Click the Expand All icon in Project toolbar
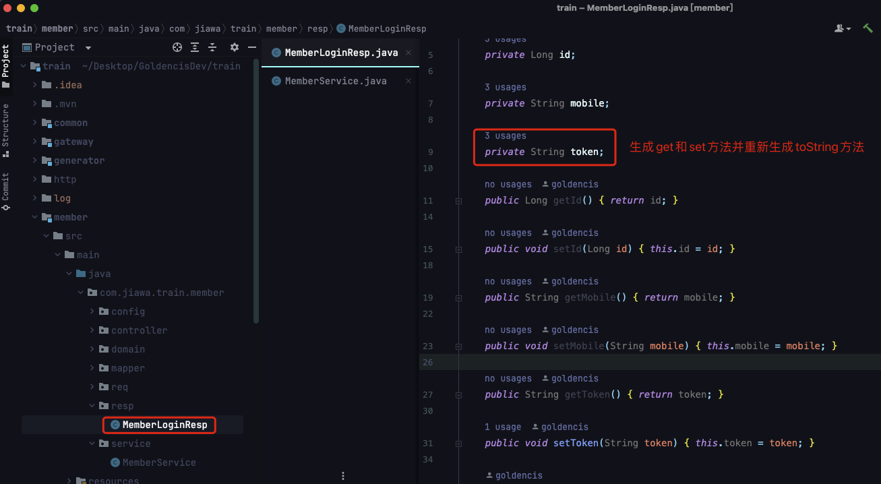 point(195,47)
